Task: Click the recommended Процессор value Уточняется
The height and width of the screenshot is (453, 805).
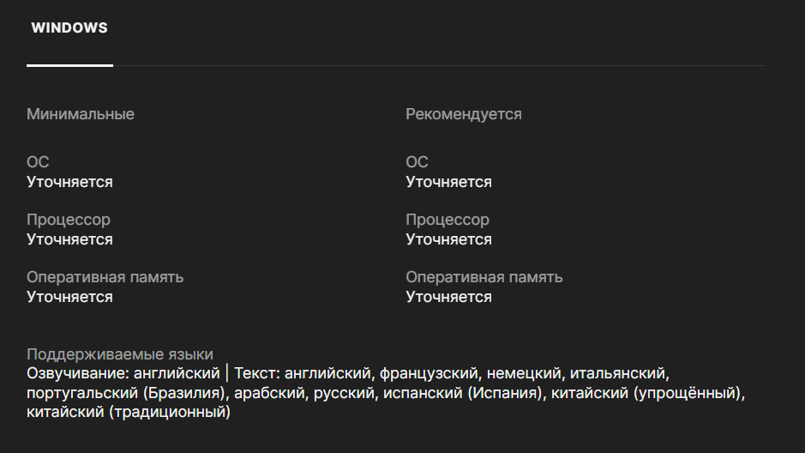Action: [448, 239]
